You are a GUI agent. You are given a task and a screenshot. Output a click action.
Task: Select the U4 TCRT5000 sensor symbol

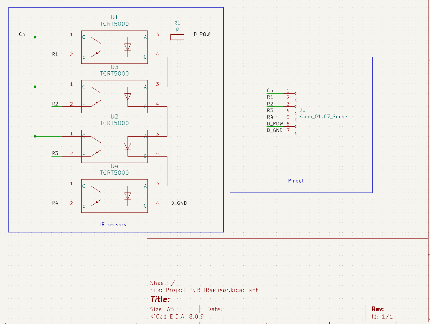tap(114, 196)
